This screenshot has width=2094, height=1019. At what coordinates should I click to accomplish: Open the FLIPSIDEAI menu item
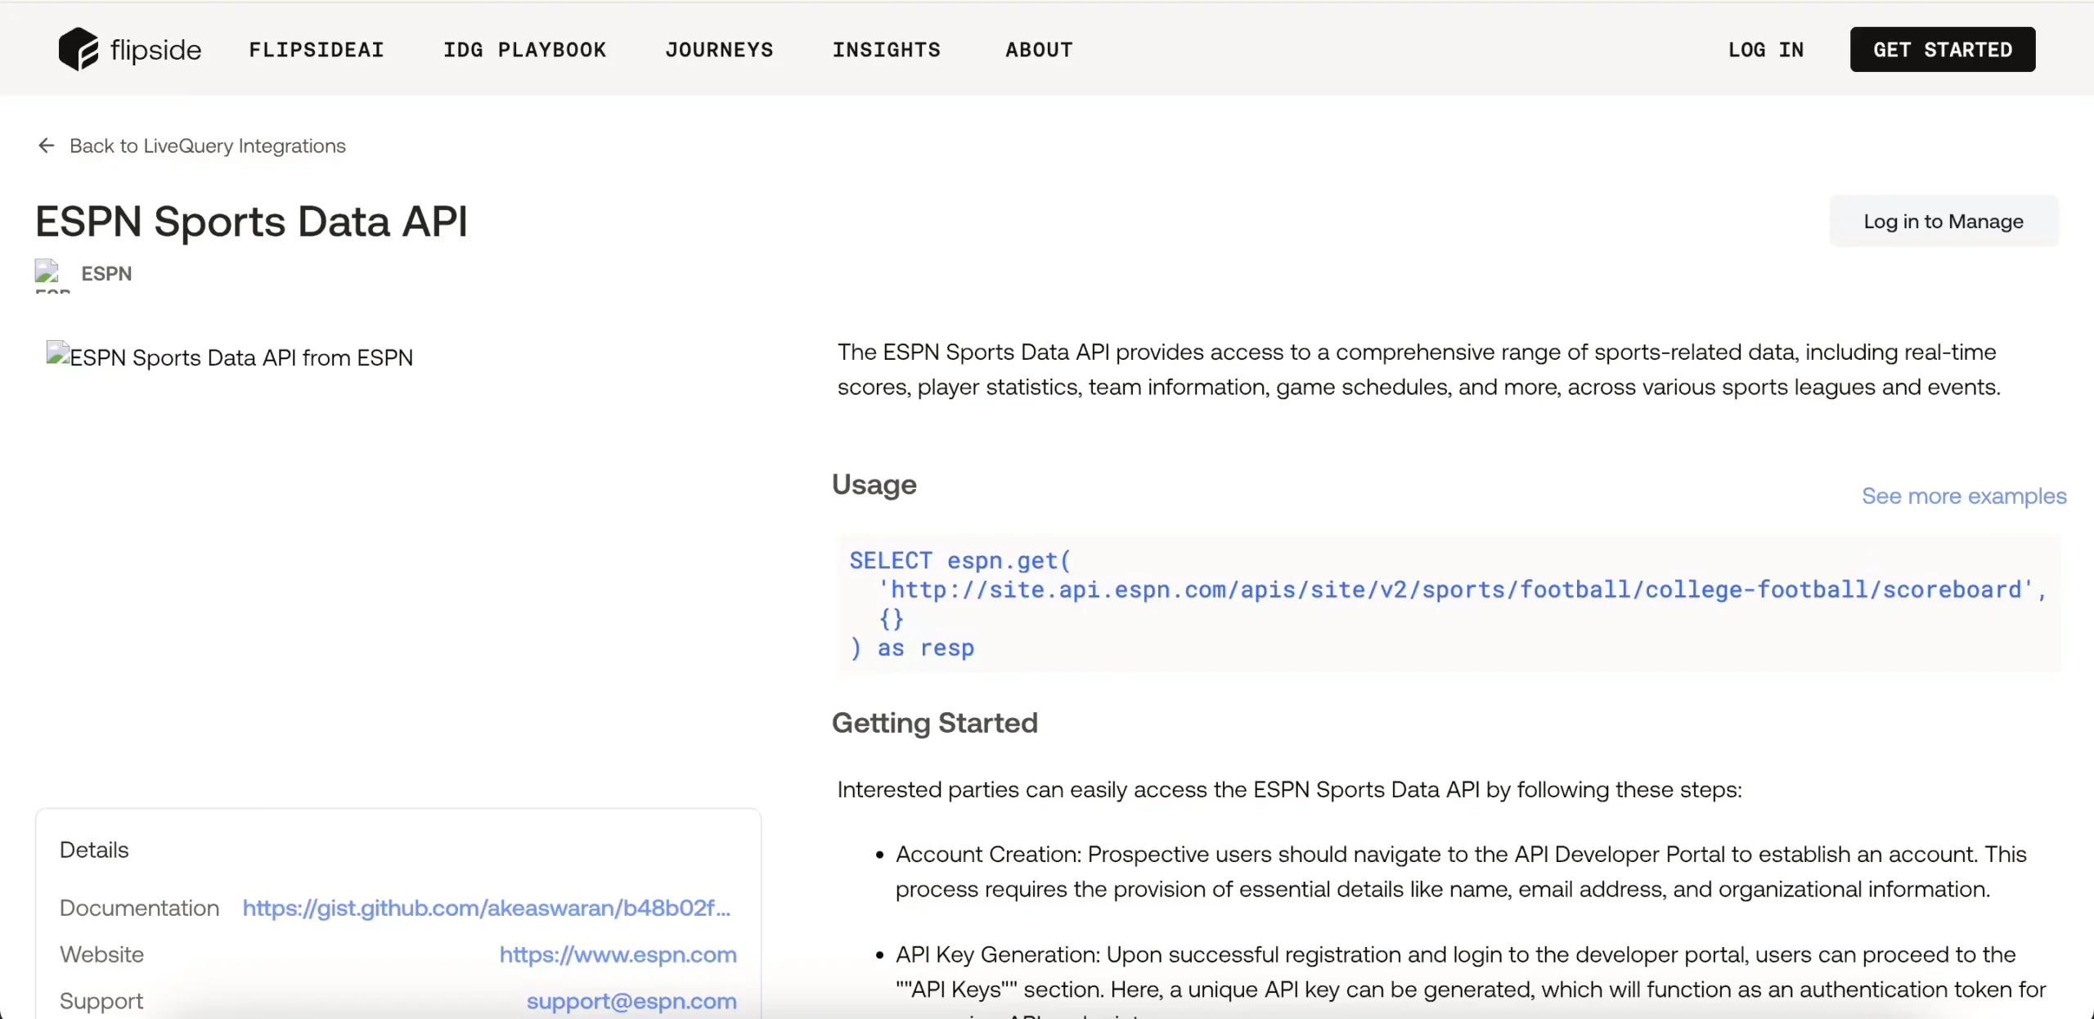point(317,50)
